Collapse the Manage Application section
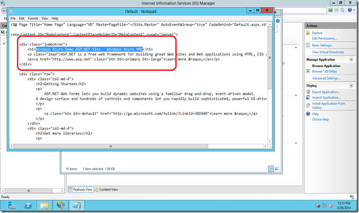This screenshot has width=359, height=213. click(x=351, y=60)
